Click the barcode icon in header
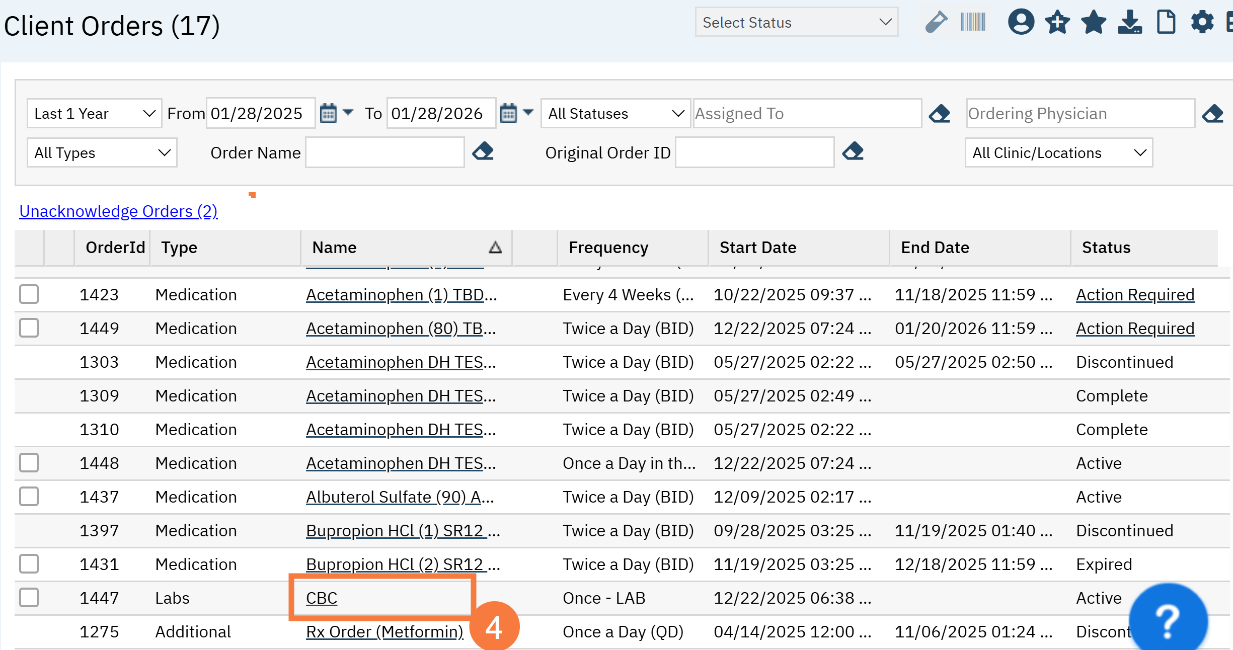This screenshot has height=650, width=1233. coord(972,23)
